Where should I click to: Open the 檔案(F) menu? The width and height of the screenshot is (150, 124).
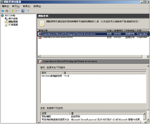5,6
